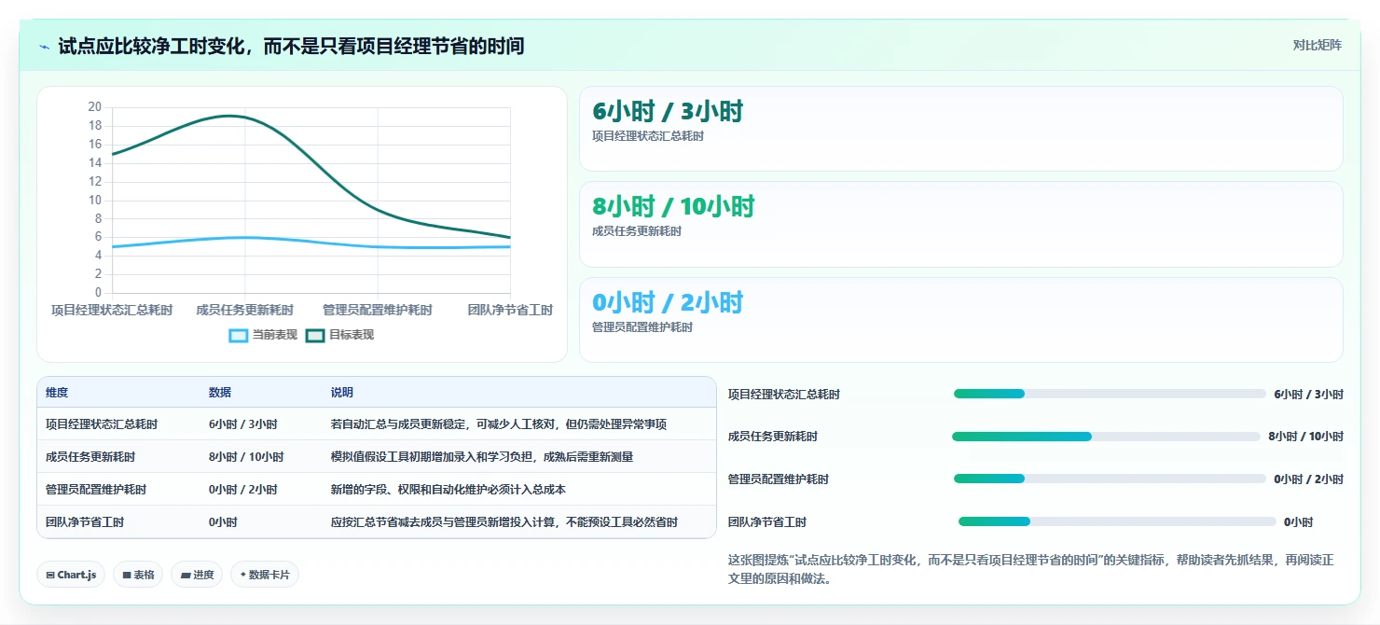The image size is (1380, 625).
Task: Click the 对比矩阵 label in header
Action: (x=1317, y=45)
